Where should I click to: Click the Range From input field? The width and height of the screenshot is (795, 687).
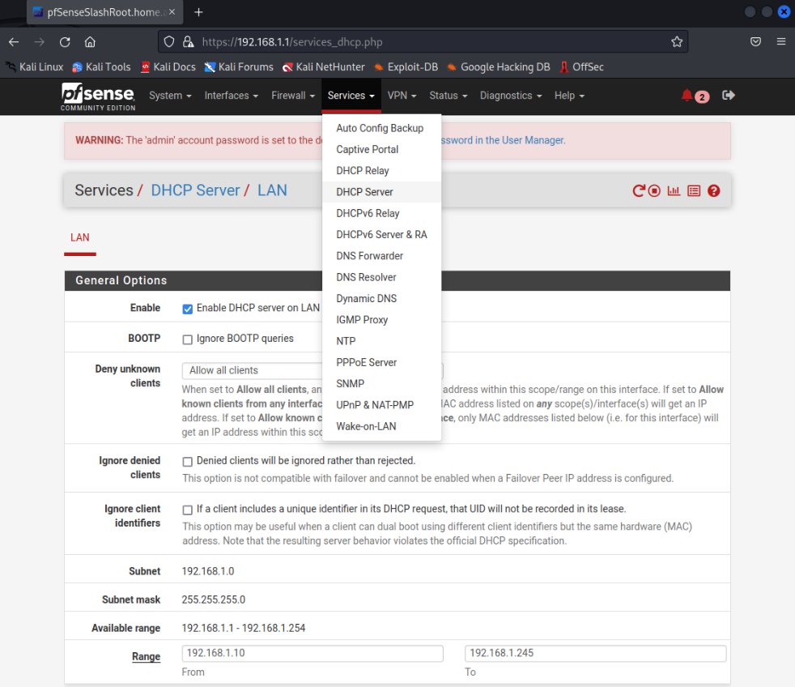pyautogui.click(x=312, y=653)
